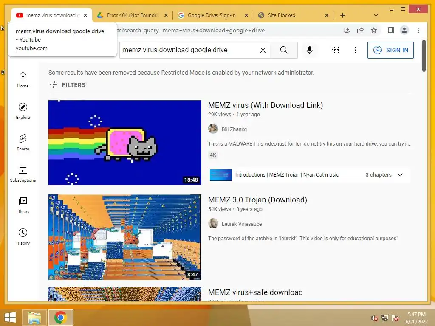Open History in the sidebar
This screenshot has width=435, height=326.
(x=23, y=236)
